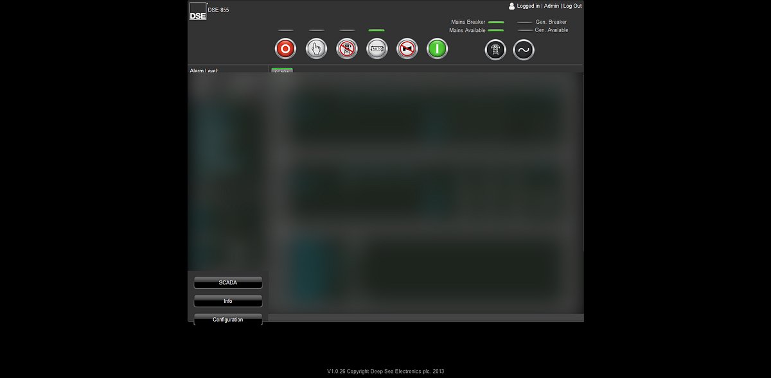Click the mains pylon transfer button

[495, 50]
